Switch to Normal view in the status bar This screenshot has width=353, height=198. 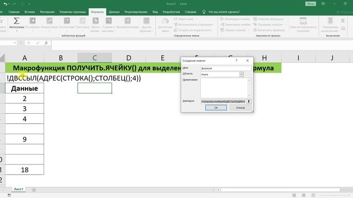coord(294,195)
